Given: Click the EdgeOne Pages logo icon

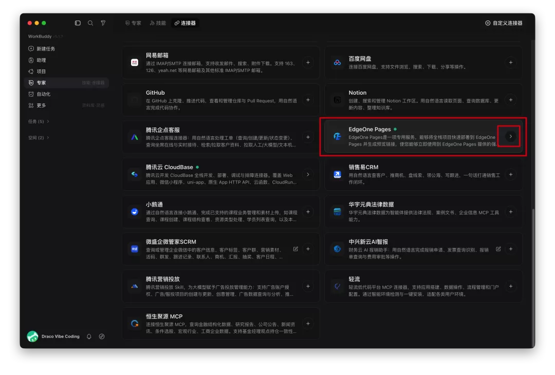Looking at the screenshot, I should tap(337, 136).
